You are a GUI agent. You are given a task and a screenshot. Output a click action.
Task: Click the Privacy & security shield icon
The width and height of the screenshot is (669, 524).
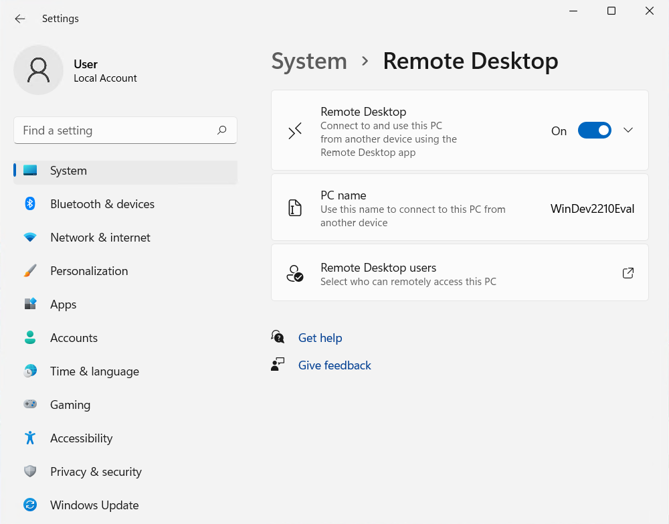30,472
